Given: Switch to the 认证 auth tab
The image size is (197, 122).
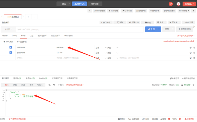Looking at the screenshot, I should click(x=31, y=36).
